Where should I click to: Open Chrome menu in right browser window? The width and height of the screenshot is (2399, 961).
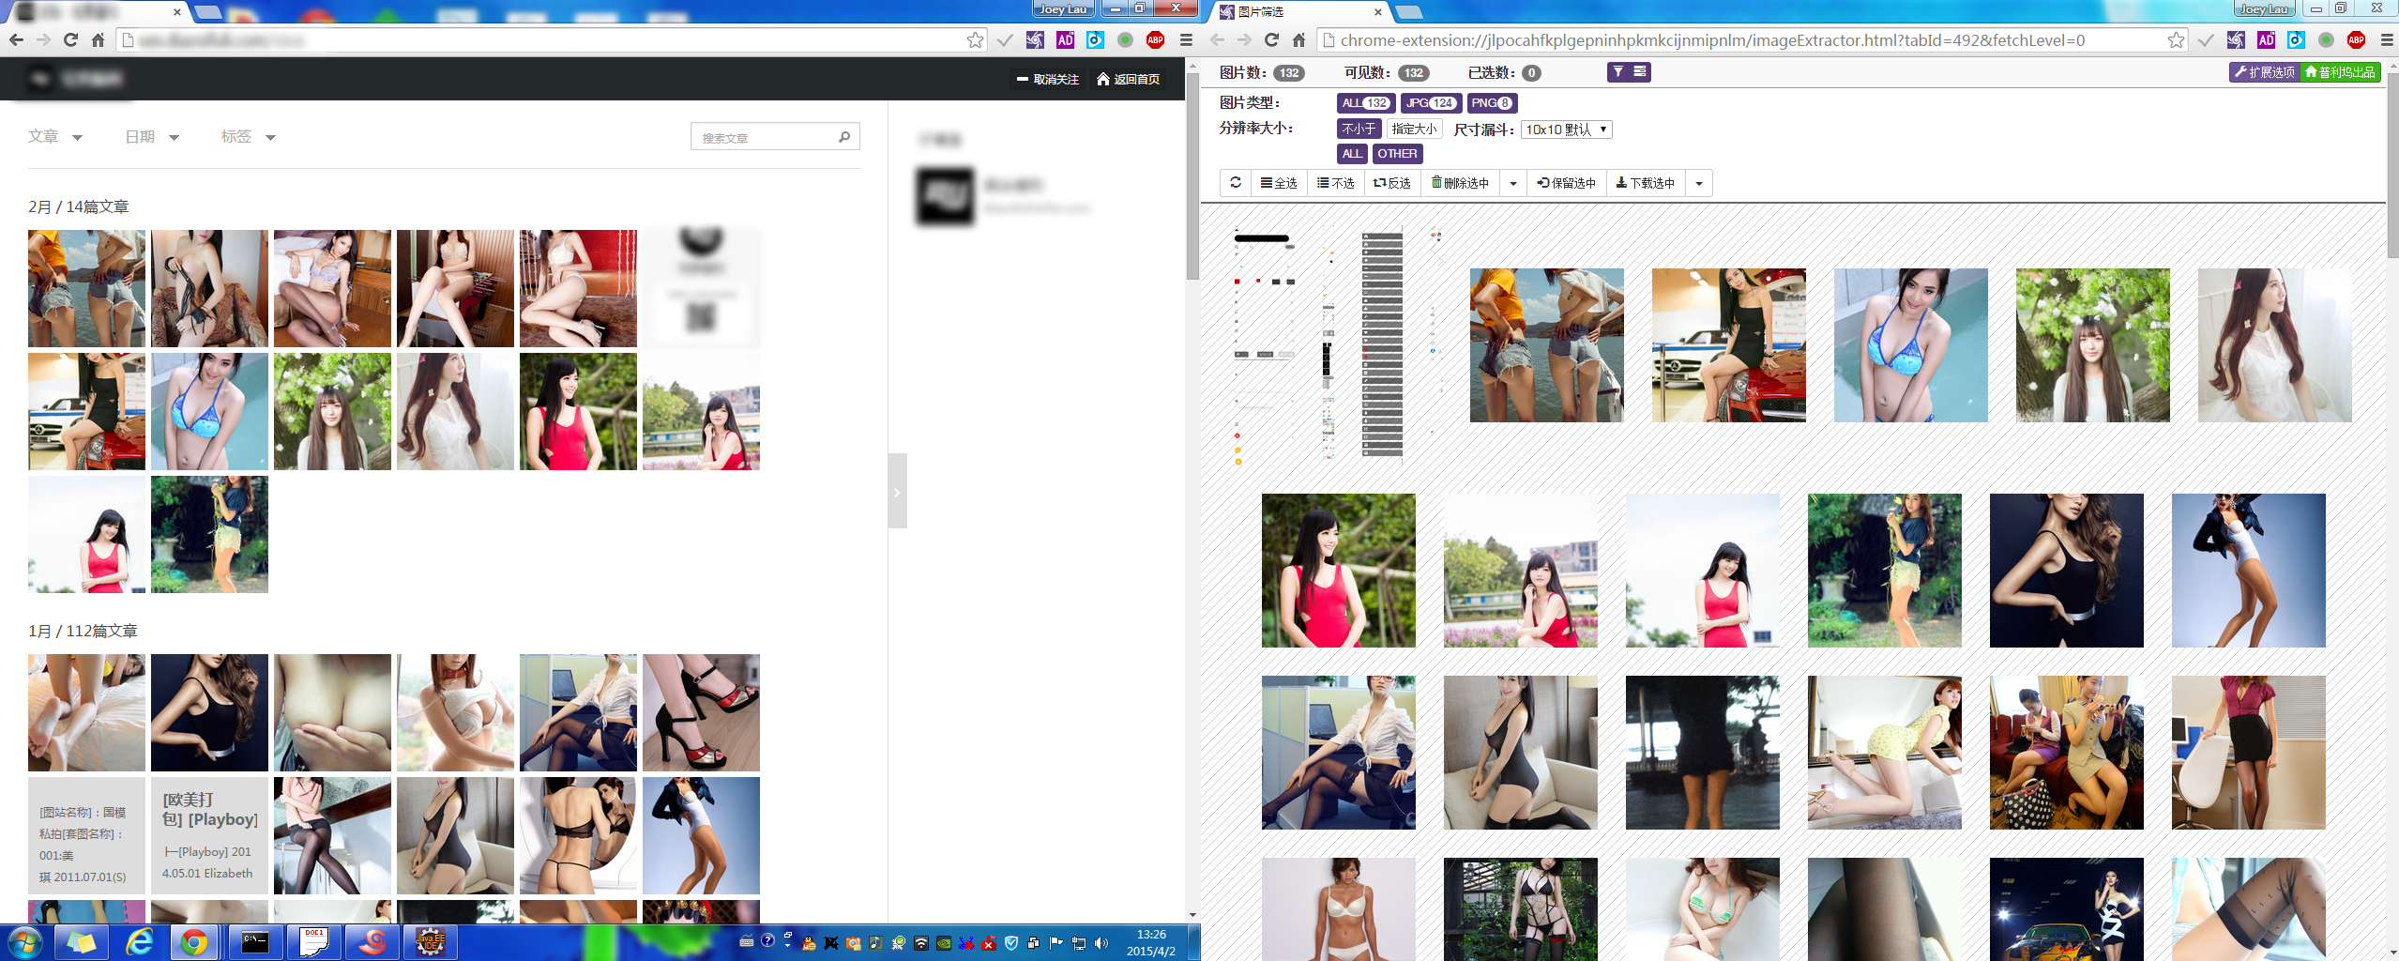(x=2387, y=40)
